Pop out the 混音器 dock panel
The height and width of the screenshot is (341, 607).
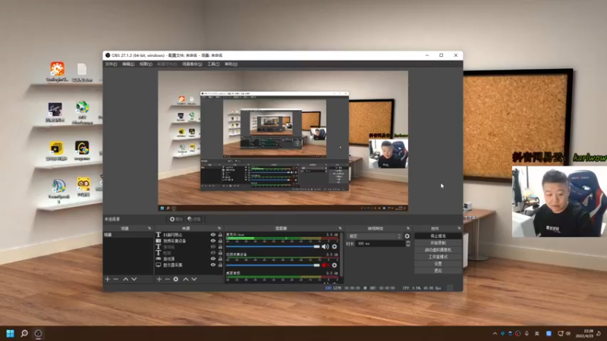coord(340,229)
